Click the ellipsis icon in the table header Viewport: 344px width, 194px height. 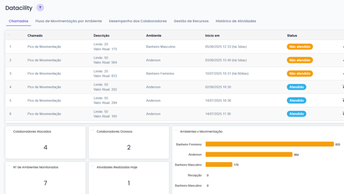coord(9,34)
